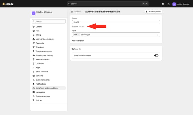The width and height of the screenshot is (193, 115).
Task: Click the Locations pin icon
Action: point(33,64)
